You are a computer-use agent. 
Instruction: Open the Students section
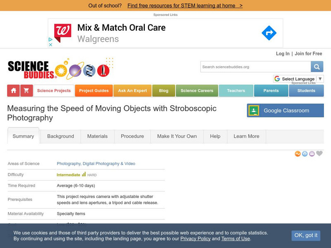click(x=306, y=91)
